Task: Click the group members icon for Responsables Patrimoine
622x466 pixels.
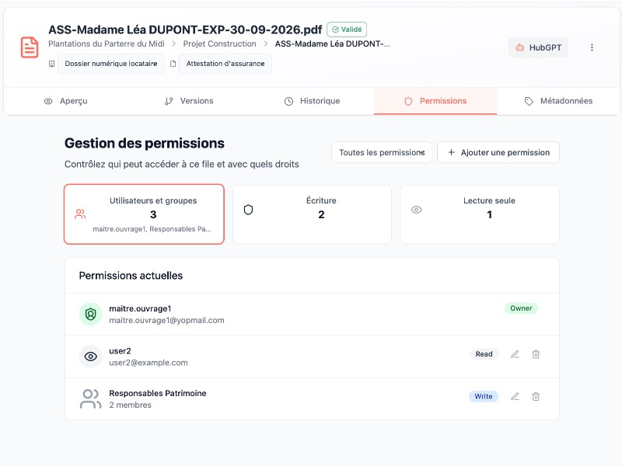Action: 90,398
